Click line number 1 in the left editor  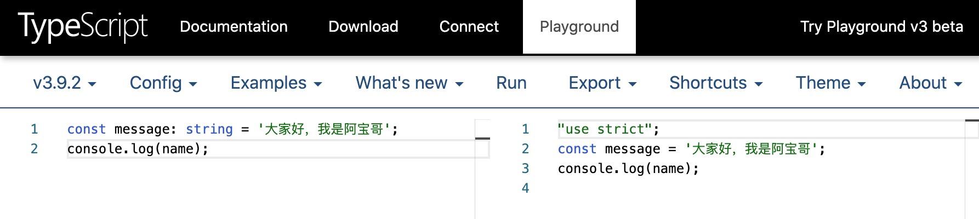[34, 129]
